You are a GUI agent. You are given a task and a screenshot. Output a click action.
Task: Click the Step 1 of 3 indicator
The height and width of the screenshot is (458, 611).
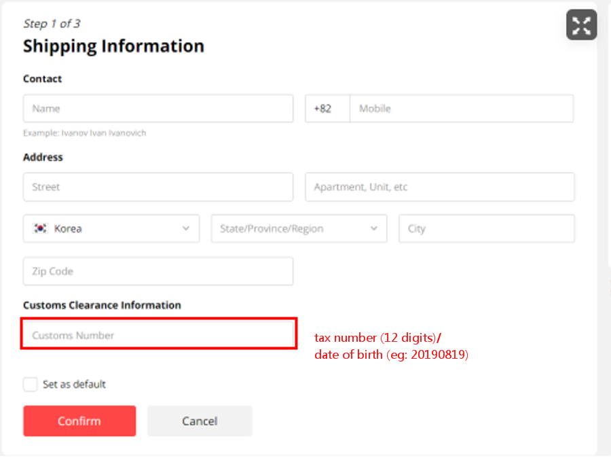pos(52,24)
